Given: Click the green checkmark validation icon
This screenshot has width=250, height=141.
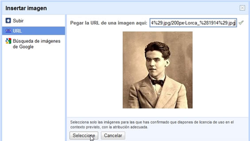Looking at the screenshot, I should 241,23.
